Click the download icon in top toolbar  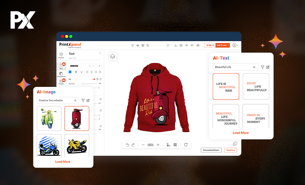coord(175,45)
